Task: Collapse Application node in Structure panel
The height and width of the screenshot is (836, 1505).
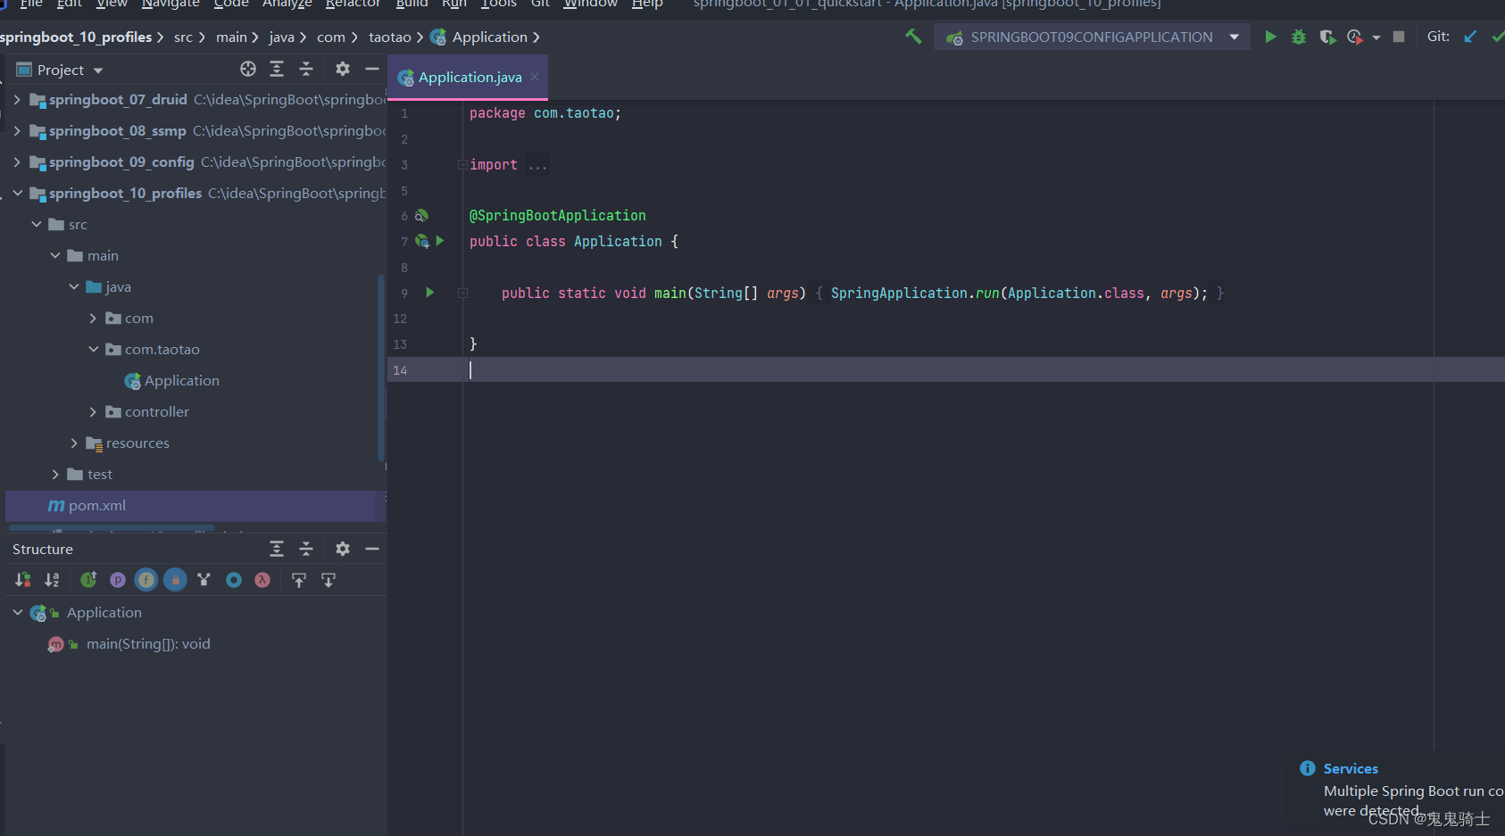Action: coord(18,612)
